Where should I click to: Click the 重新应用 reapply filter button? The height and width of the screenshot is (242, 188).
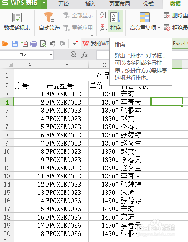pyautogui.click(x=78, y=28)
